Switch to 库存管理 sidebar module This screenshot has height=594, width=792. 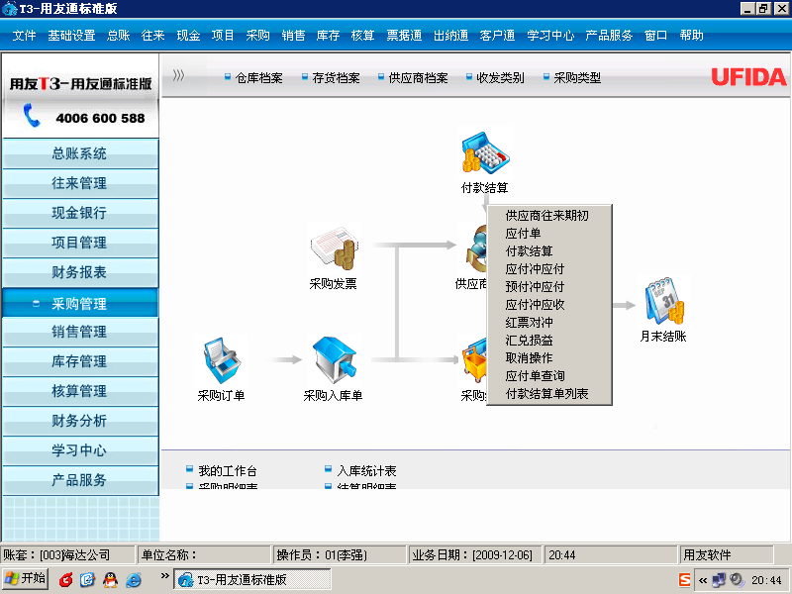(80, 361)
